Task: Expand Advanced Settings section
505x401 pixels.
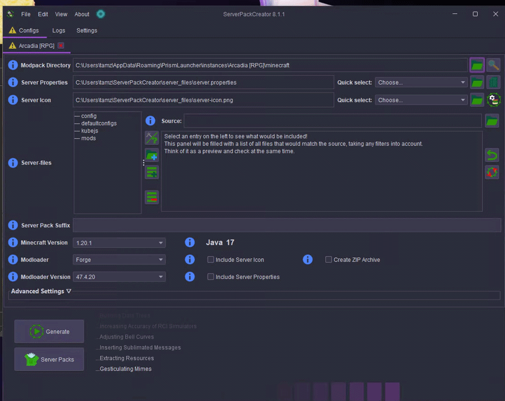Action: 41,291
